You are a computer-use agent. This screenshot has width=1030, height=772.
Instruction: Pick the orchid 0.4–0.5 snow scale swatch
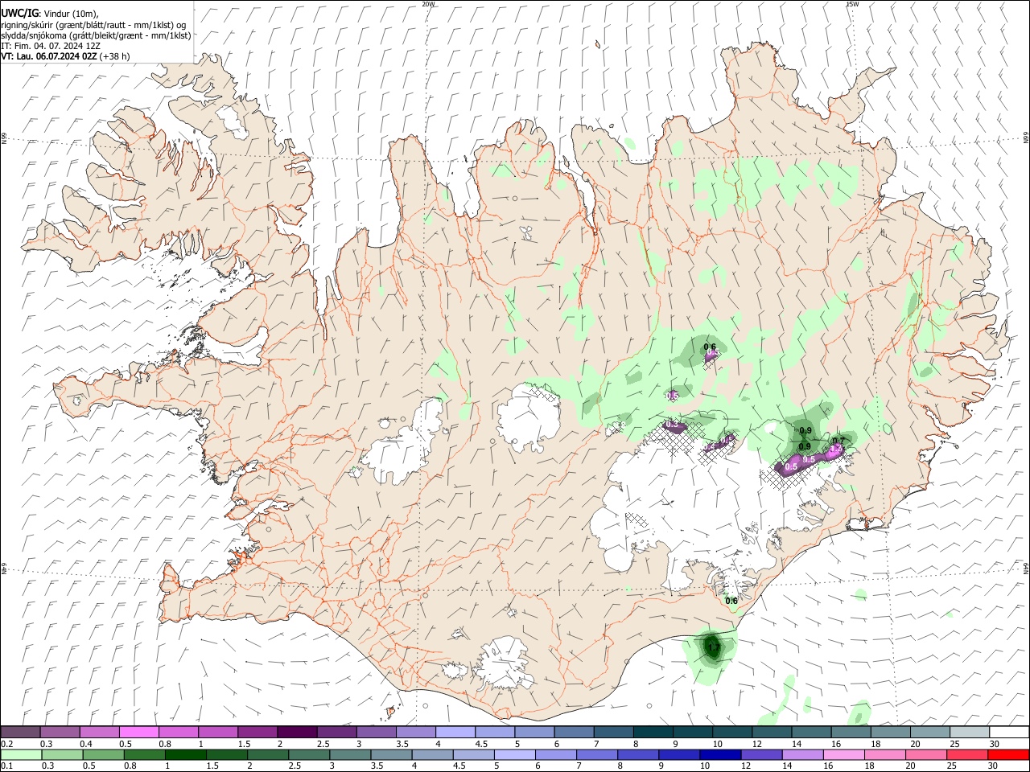[99, 732]
